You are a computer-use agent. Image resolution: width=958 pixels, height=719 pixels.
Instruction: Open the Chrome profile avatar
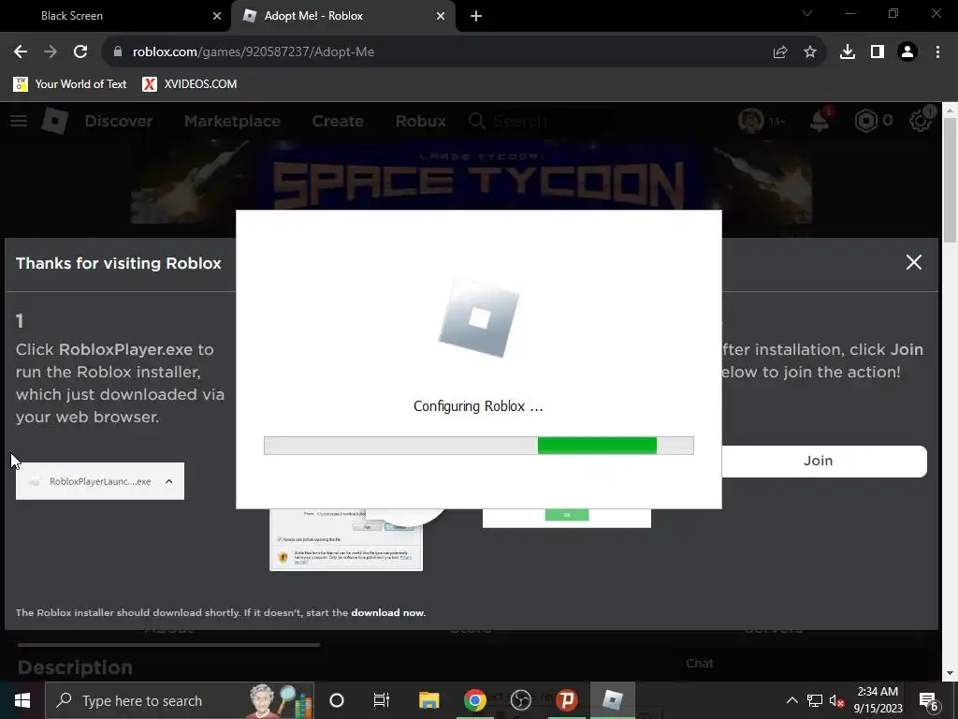point(907,52)
